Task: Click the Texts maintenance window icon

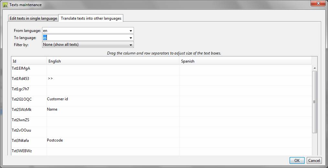Action: (x=5, y=5)
